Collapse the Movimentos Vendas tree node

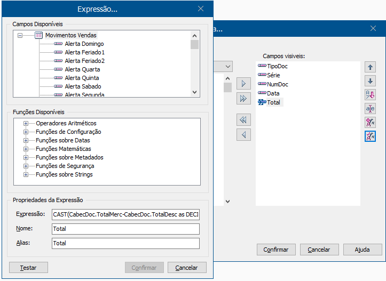20,35
